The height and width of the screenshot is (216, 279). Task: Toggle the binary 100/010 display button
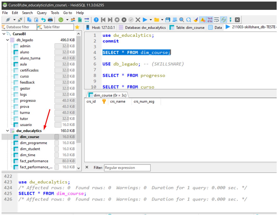pyautogui.click(x=210, y=20)
